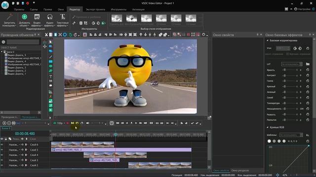Select the rectangle shape tool
Screen dimensions: 316x177
50,61
